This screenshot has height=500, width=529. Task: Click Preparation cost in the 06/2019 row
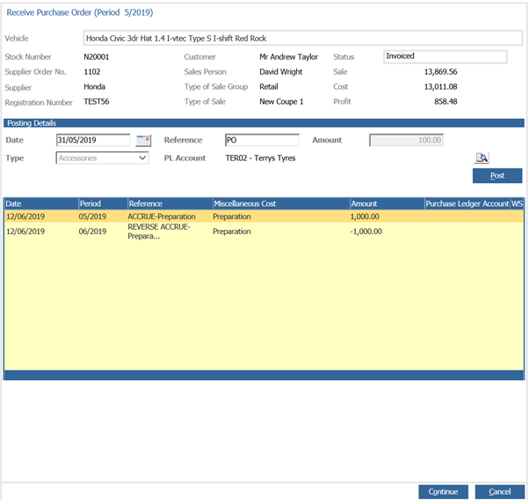click(x=232, y=232)
